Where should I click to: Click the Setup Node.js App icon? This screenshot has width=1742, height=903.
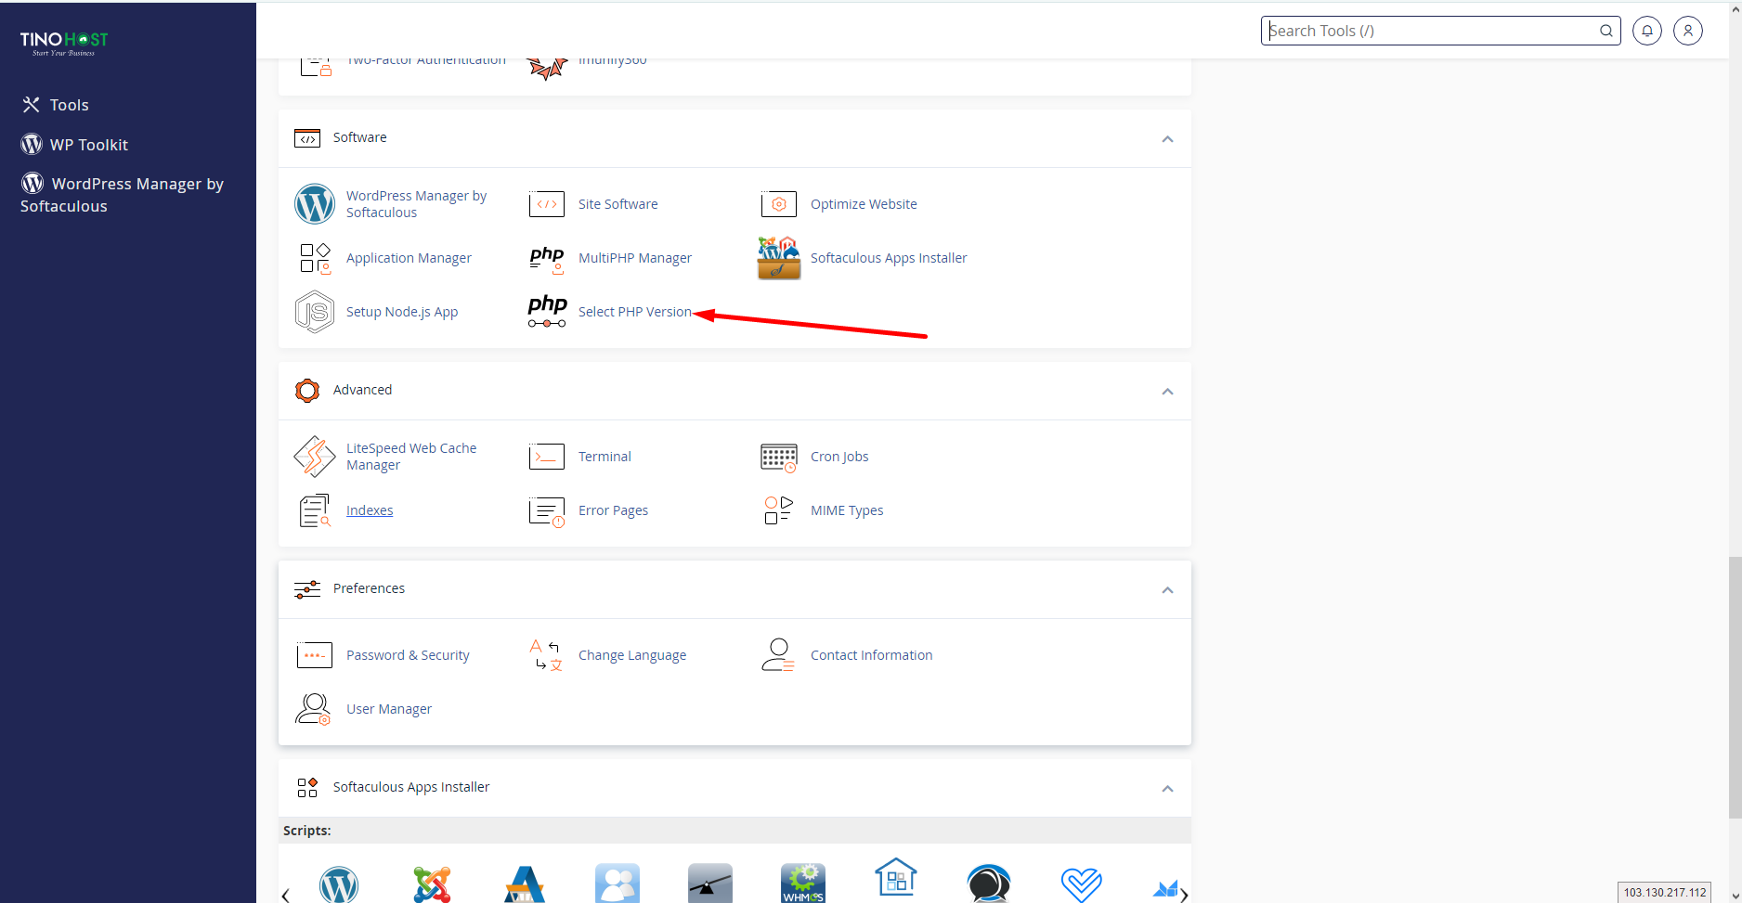coord(315,312)
